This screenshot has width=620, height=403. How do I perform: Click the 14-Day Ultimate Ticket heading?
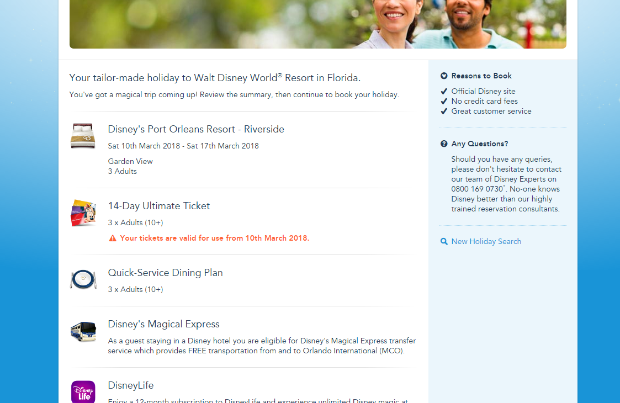159,206
